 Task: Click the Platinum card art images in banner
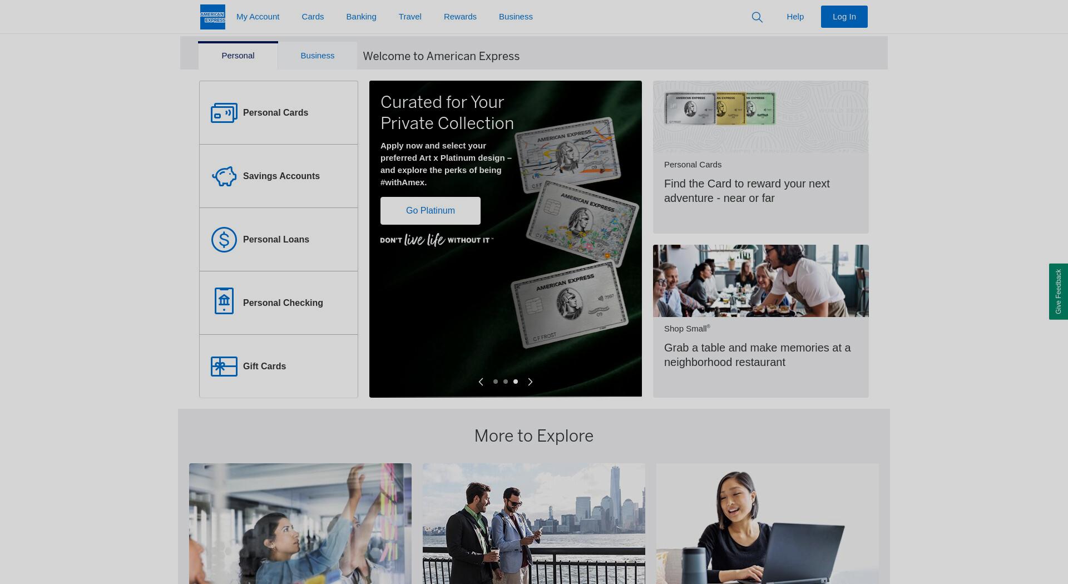[x=575, y=232]
